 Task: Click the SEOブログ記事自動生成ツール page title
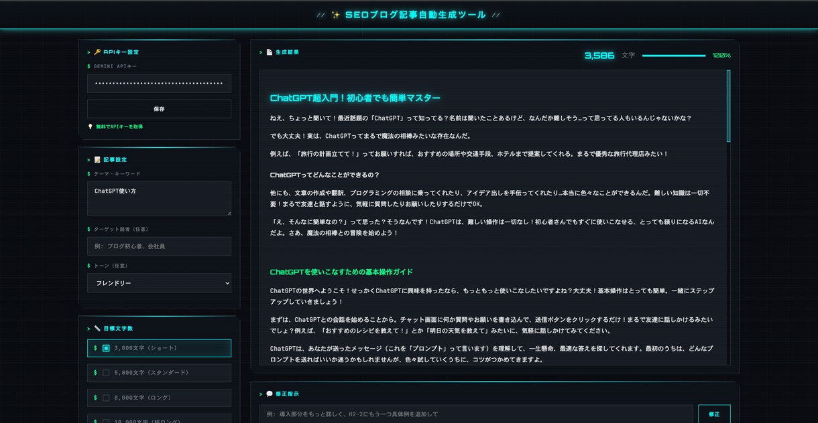tap(416, 15)
